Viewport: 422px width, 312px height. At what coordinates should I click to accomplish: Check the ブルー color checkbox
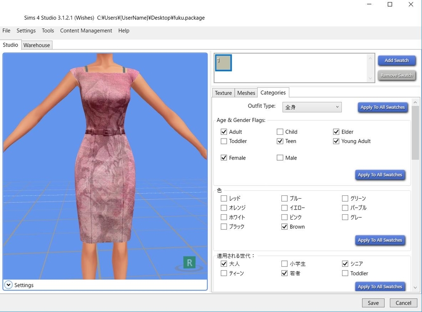284,198
